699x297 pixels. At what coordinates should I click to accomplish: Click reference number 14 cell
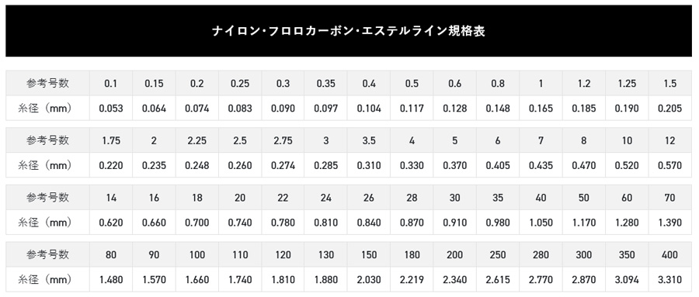tap(111, 198)
